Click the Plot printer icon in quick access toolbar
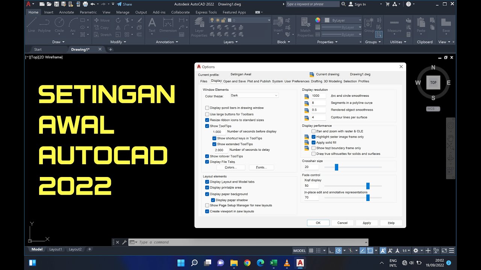Viewport: 481px width, 270px height. click(x=85, y=4)
